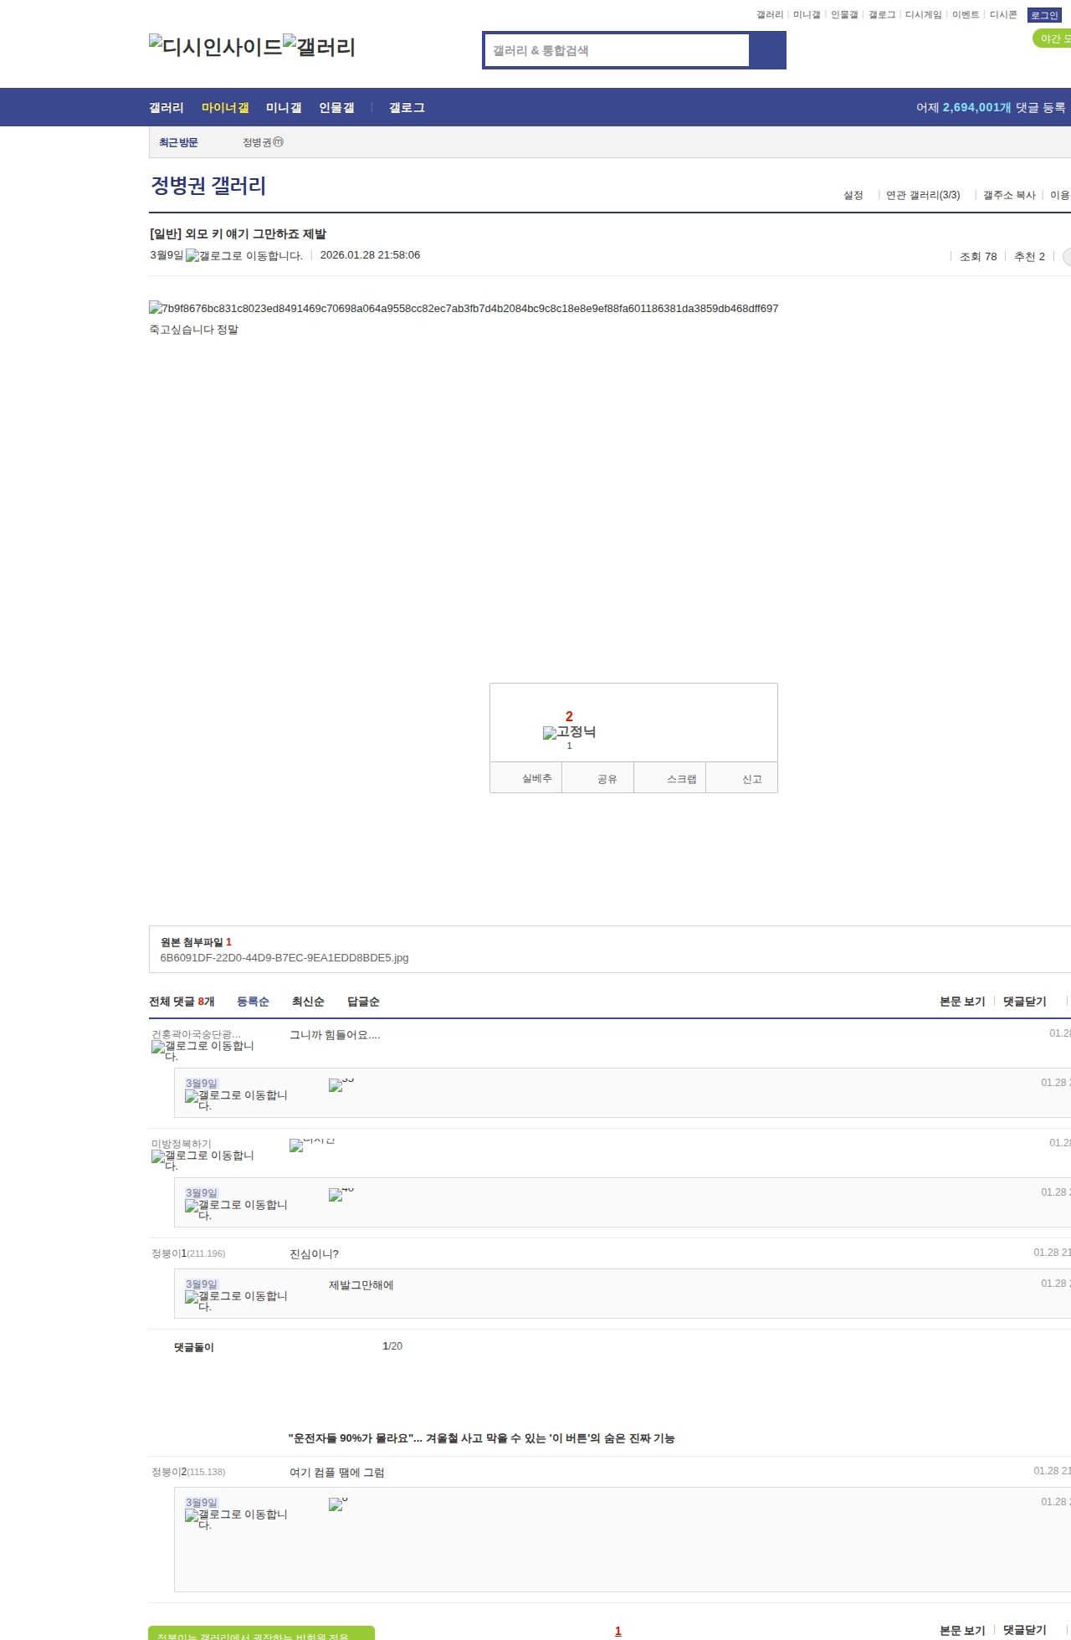Open the 이벤트 top link
The image size is (1071, 1640).
966,15
